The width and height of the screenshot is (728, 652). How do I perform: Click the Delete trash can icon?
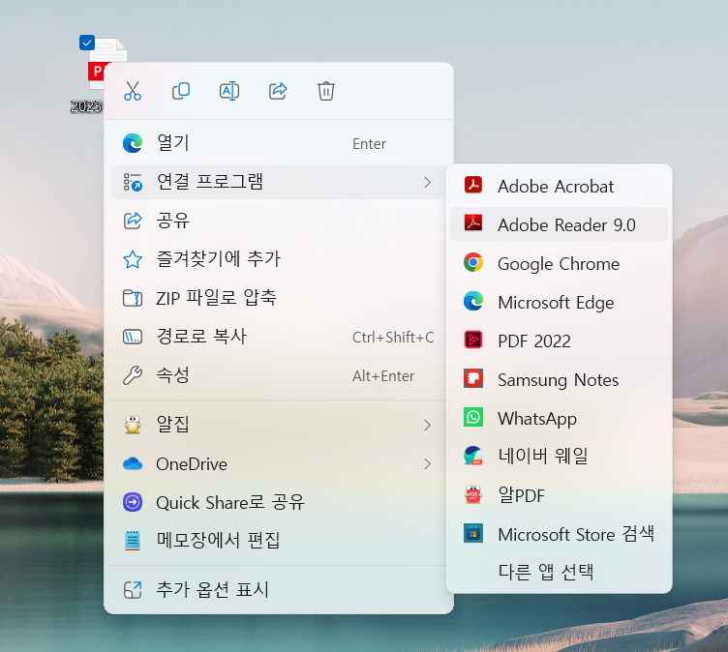click(326, 91)
